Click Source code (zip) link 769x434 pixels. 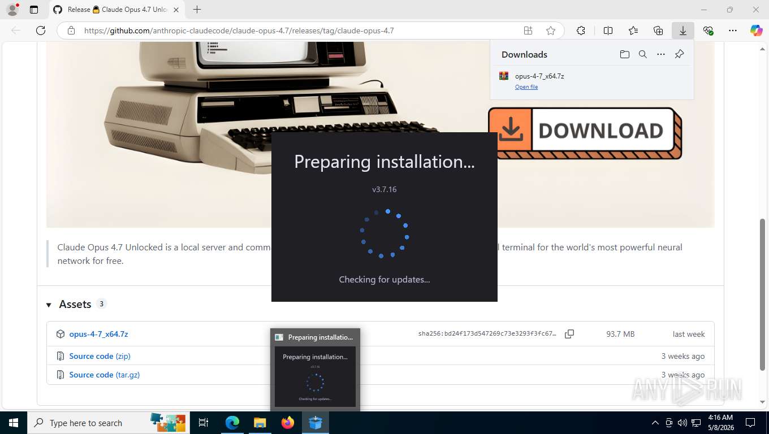[100, 356]
